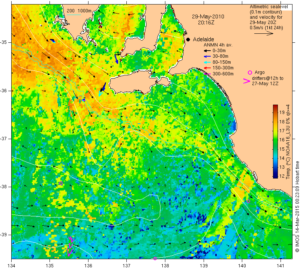The image size is (300, 270).
Task: Click the magenta drifters V legend symbol
Action: point(247,81)
